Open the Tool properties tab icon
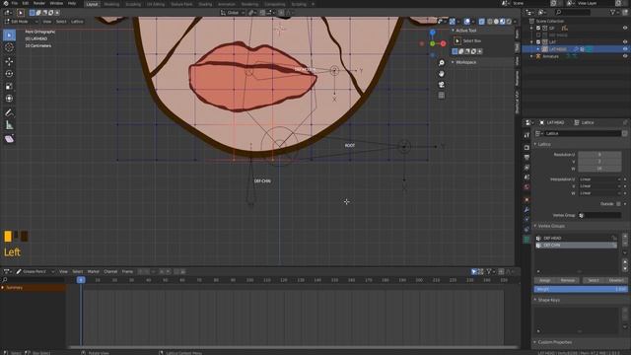 click(526, 135)
